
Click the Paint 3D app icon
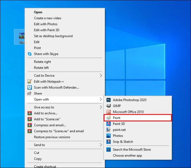click(108, 124)
